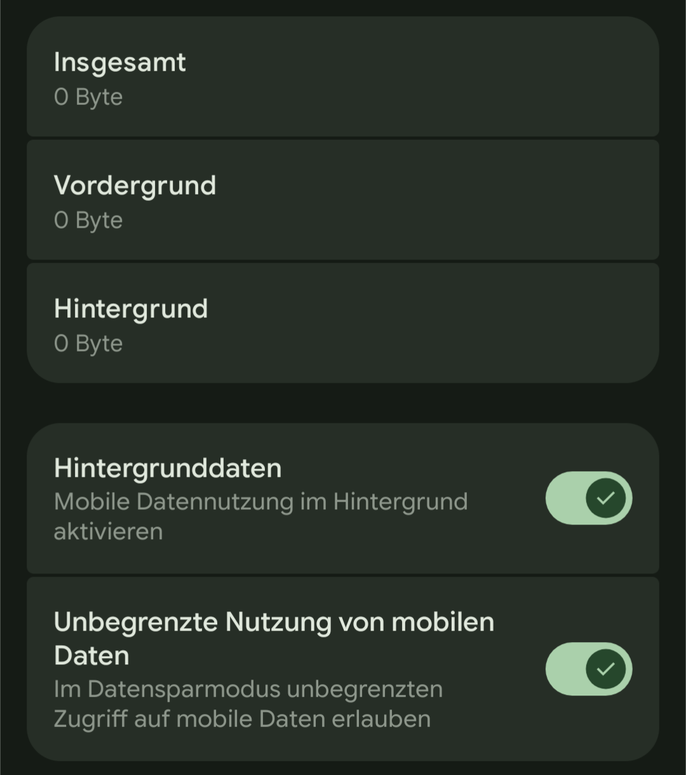Tap the 'Unbegrenzte Nutzung von mobilen Daten' title
The height and width of the screenshot is (775, 686).
[273, 623]
